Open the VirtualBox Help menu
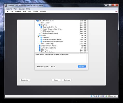Screen dimensions: 123x103 pyautogui.click(x=28, y=9)
